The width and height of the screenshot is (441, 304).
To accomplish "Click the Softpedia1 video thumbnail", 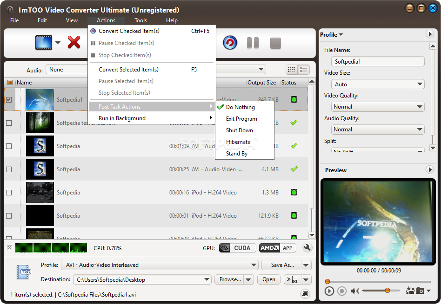I will [x=40, y=100].
